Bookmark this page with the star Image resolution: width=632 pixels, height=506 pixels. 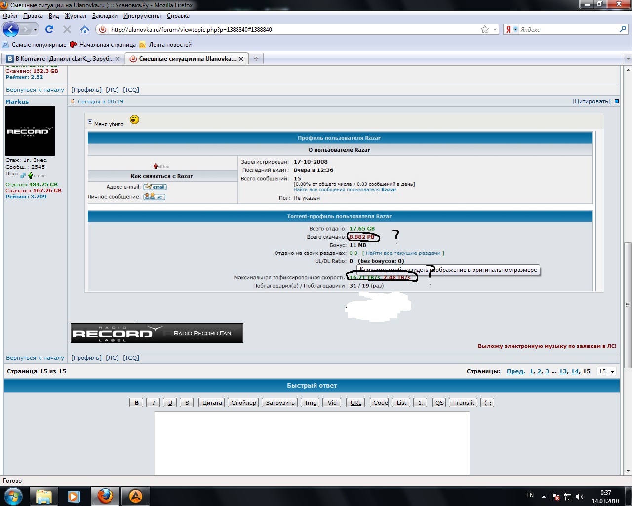point(485,29)
